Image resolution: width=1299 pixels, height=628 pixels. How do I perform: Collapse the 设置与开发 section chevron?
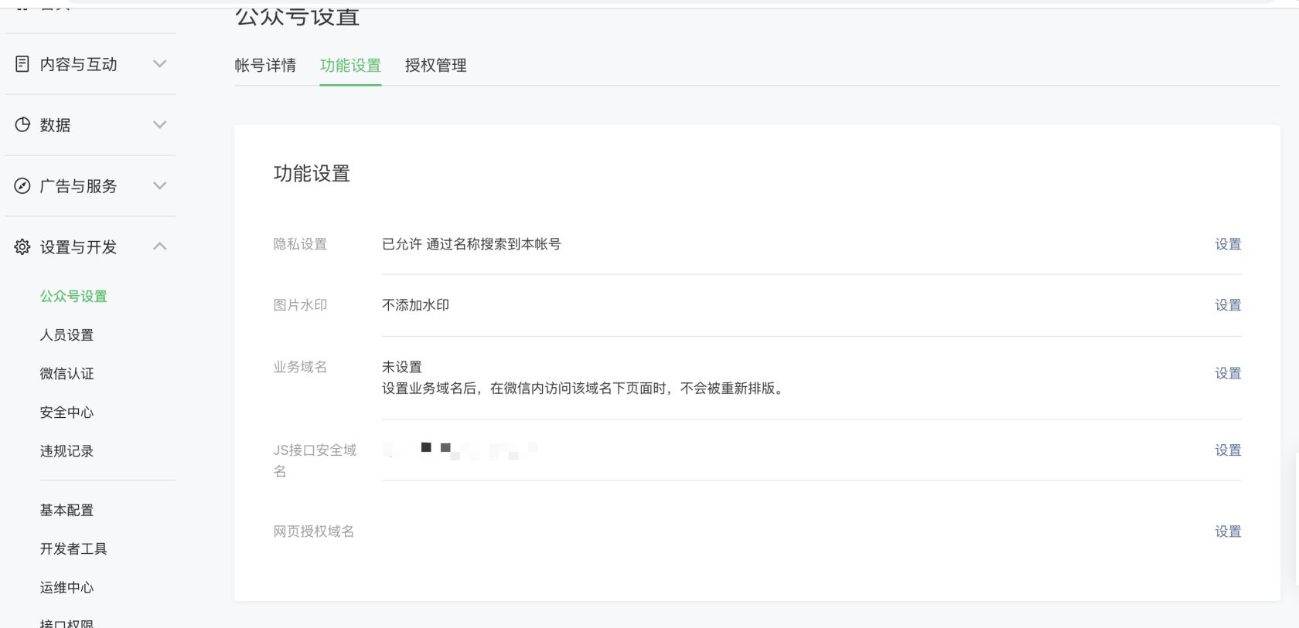(160, 246)
